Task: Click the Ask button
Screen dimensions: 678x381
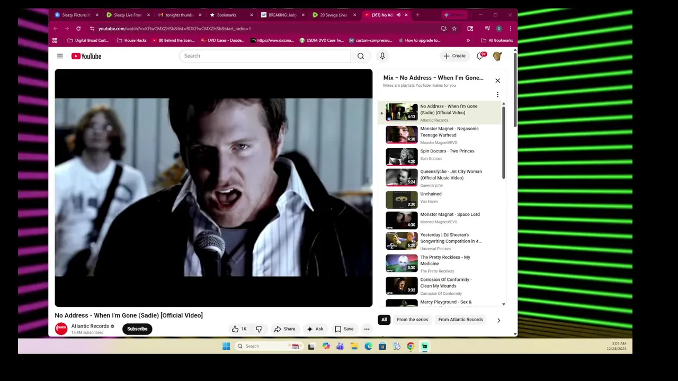Action: [x=315, y=329]
